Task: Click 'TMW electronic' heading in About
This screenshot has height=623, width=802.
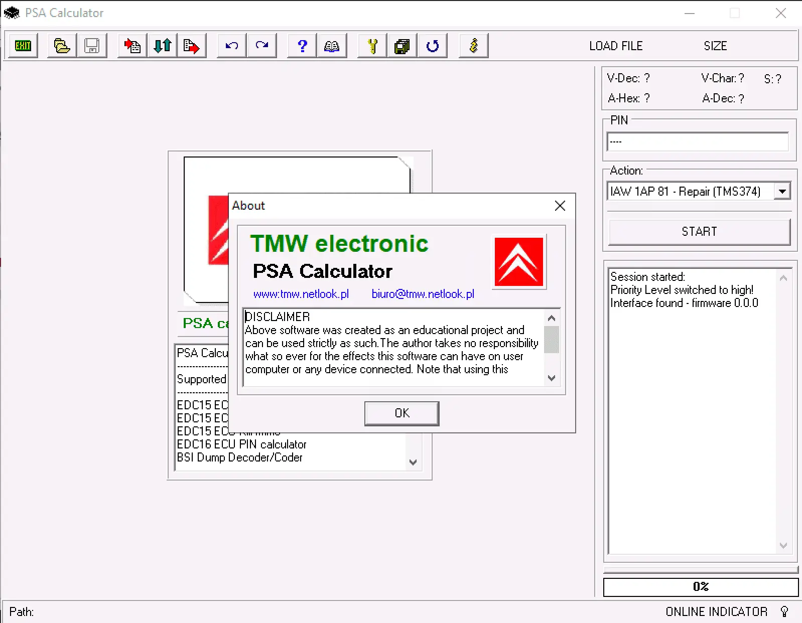Action: 339,244
